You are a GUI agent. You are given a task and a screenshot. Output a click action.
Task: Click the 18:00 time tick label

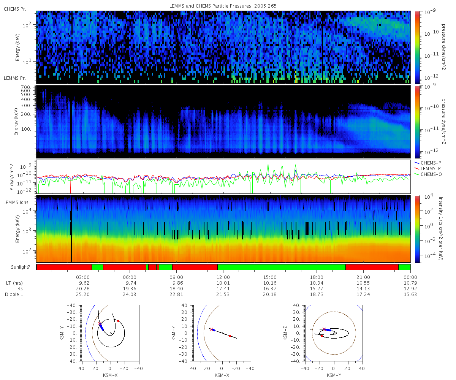[317, 278]
